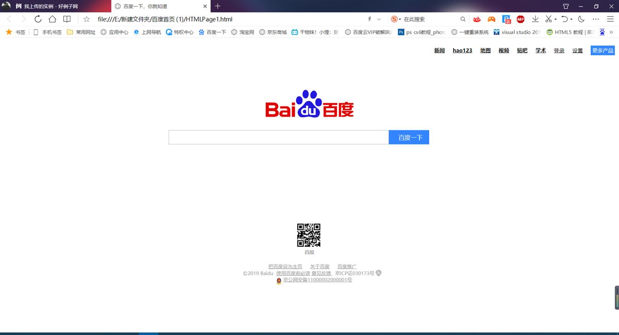Open the 设置 settings link

tap(578, 51)
